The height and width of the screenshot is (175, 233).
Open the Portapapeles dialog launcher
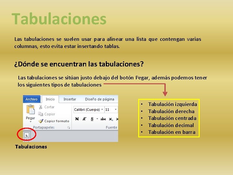[69, 128]
